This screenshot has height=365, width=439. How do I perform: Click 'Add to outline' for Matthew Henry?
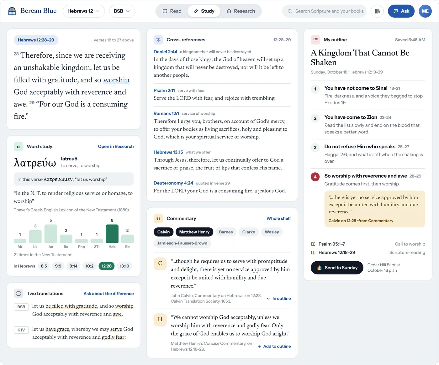(x=274, y=346)
